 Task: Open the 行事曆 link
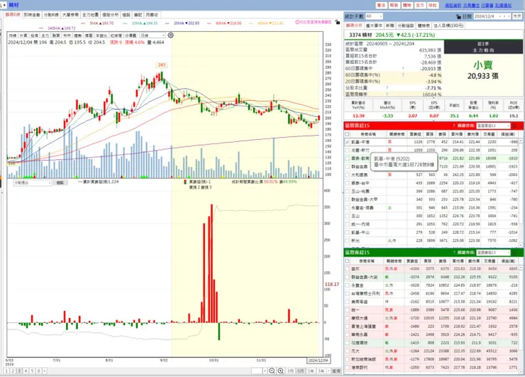click(487, 6)
